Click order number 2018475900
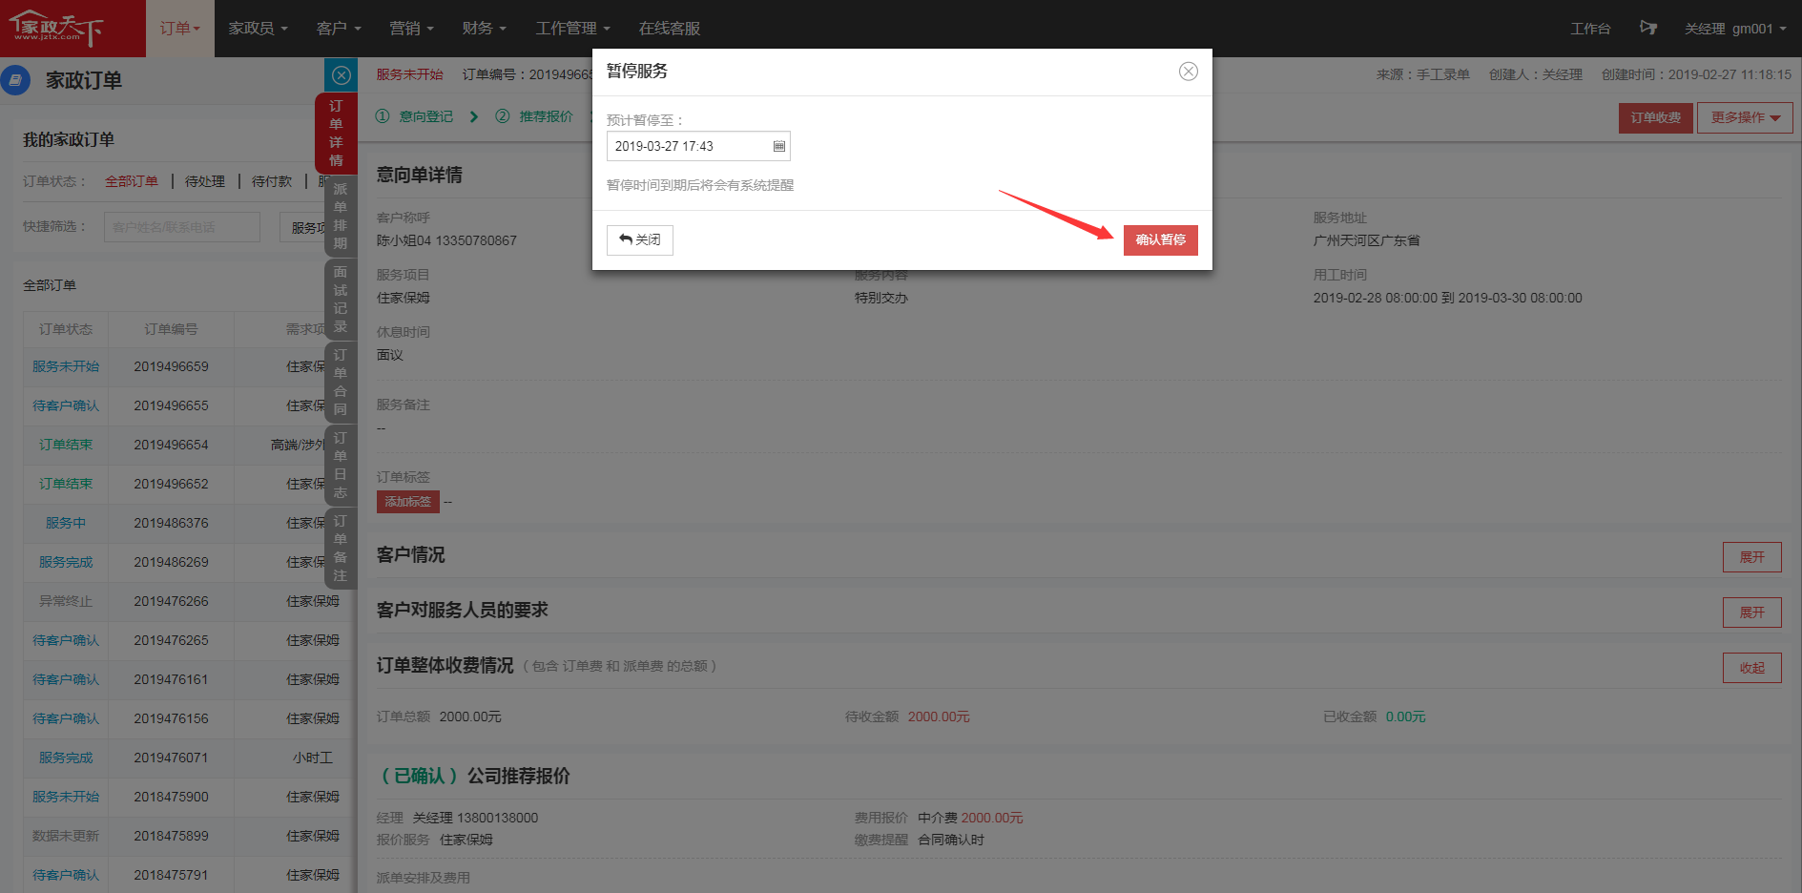Screen dimensions: 1802x893 coord(171,797)
